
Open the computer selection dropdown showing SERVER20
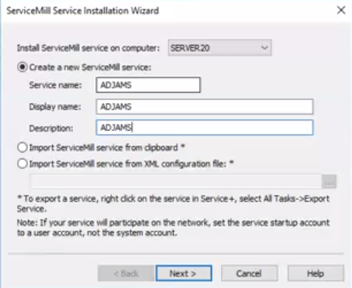coord(219,48)
